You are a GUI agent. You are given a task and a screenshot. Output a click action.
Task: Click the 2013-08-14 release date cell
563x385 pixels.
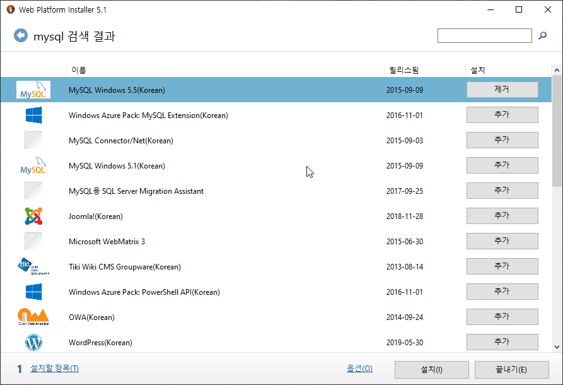(x=405, y=267)
